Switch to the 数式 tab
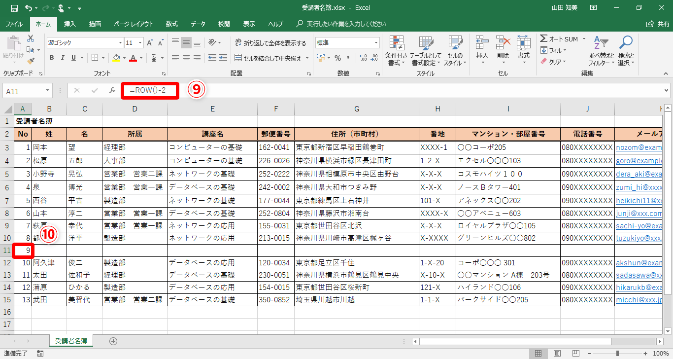The image size is (673, 359). 172,24
